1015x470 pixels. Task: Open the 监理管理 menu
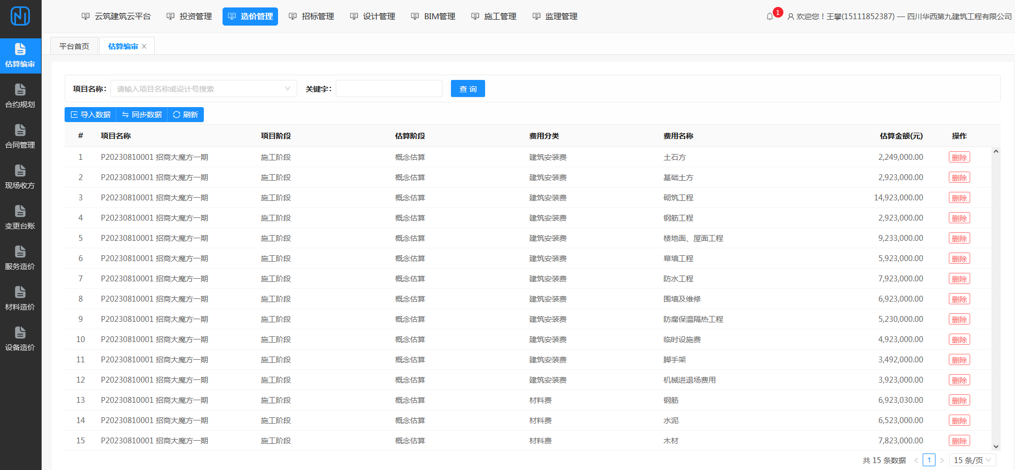555,17
